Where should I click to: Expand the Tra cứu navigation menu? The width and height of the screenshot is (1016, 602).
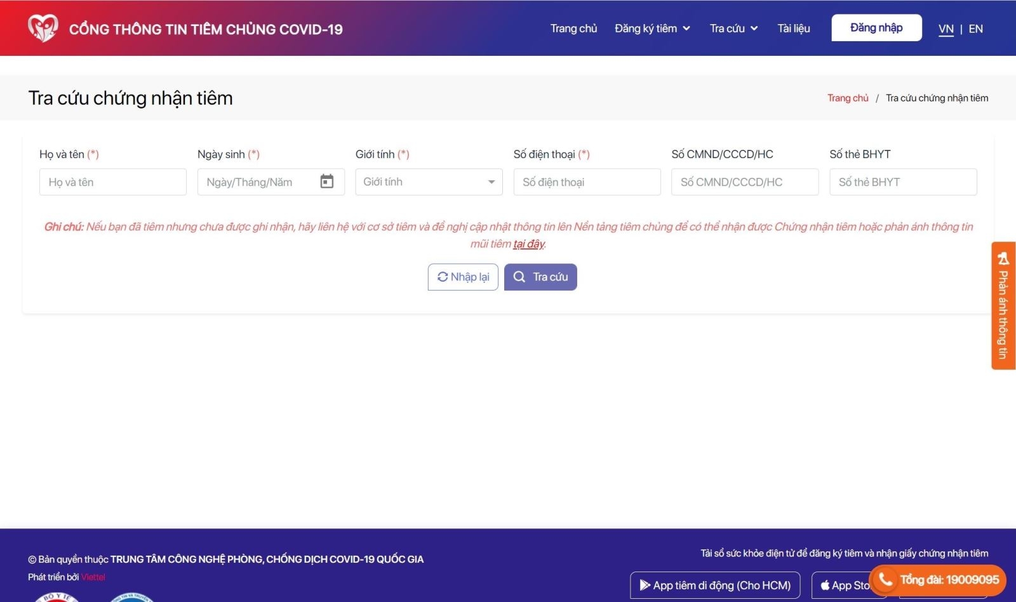click(x=733, y=29)
